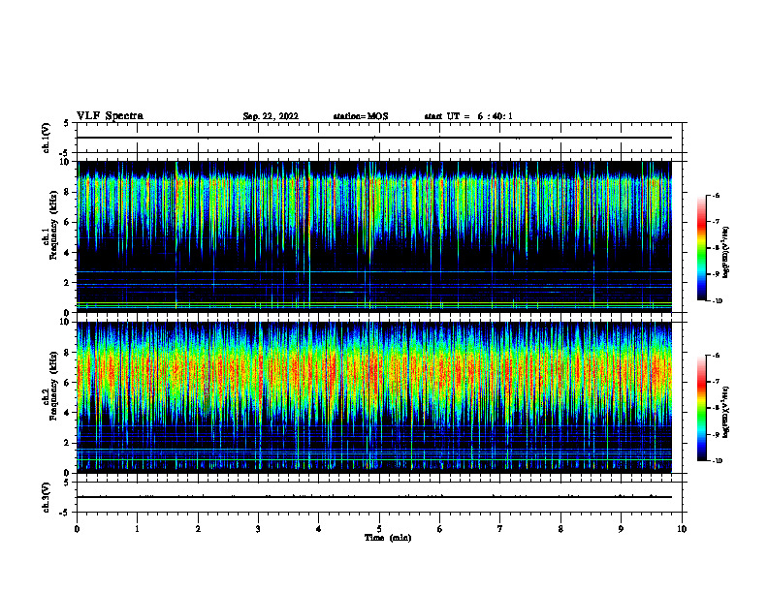Click the ch.1 colorbar "log(PSD)" units label
This screenshot has height=593, width=768.
click(726, 253)
